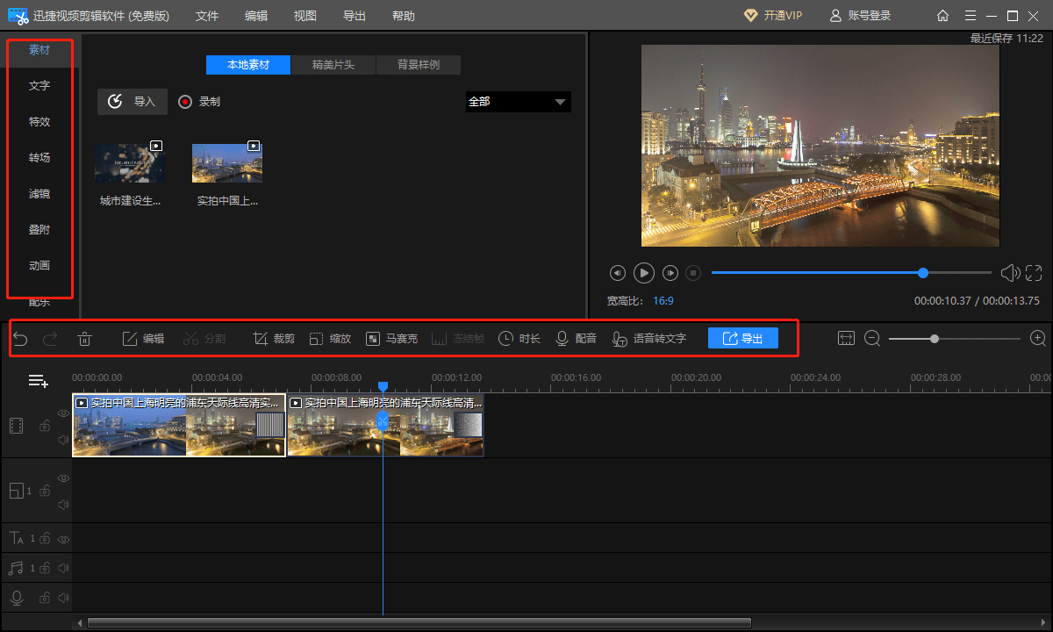Click the blue 导出 export button
This screenshot has width=1053, height=632.
click(742, 338)
